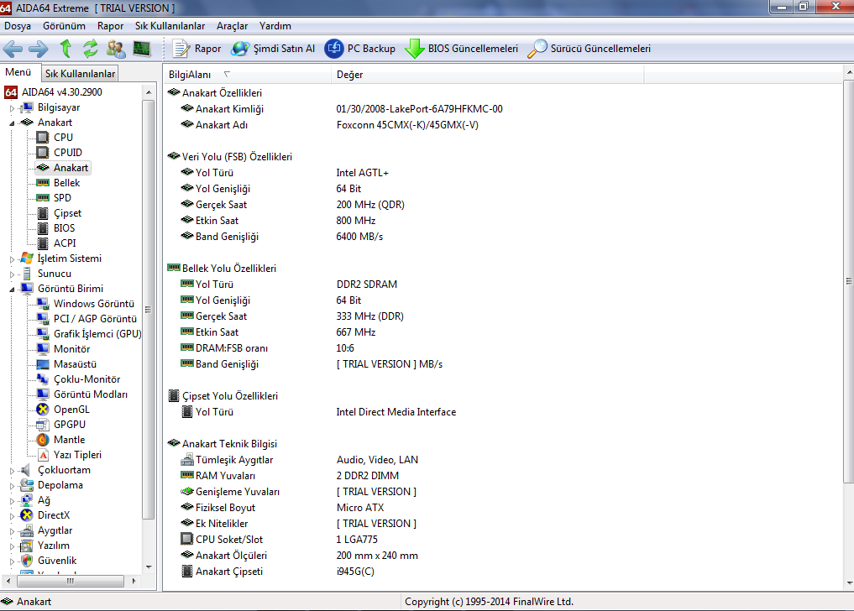Expand the İşletim Sistemi tree node
This screenshot has width=854, height=611.
tap(13, 259)
